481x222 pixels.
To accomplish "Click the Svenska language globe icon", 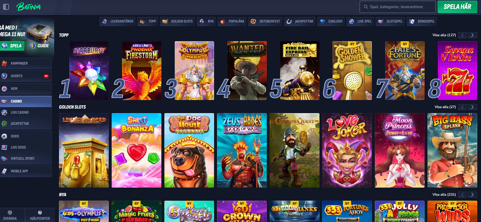I will tap(10, 213).
